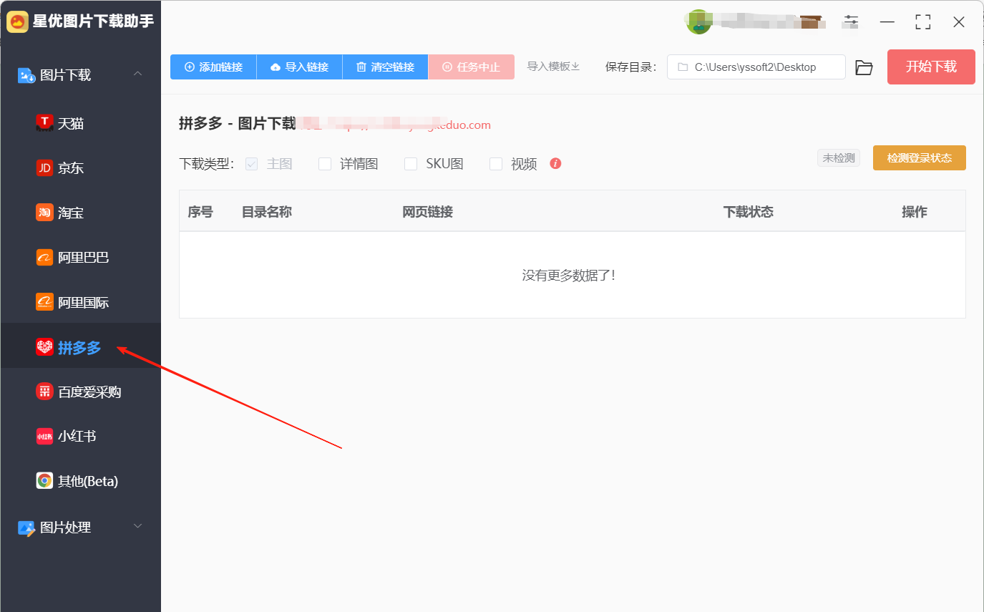Open the 天猫 sidebar icon
The image size is (984, 612).
pos(44,123)
